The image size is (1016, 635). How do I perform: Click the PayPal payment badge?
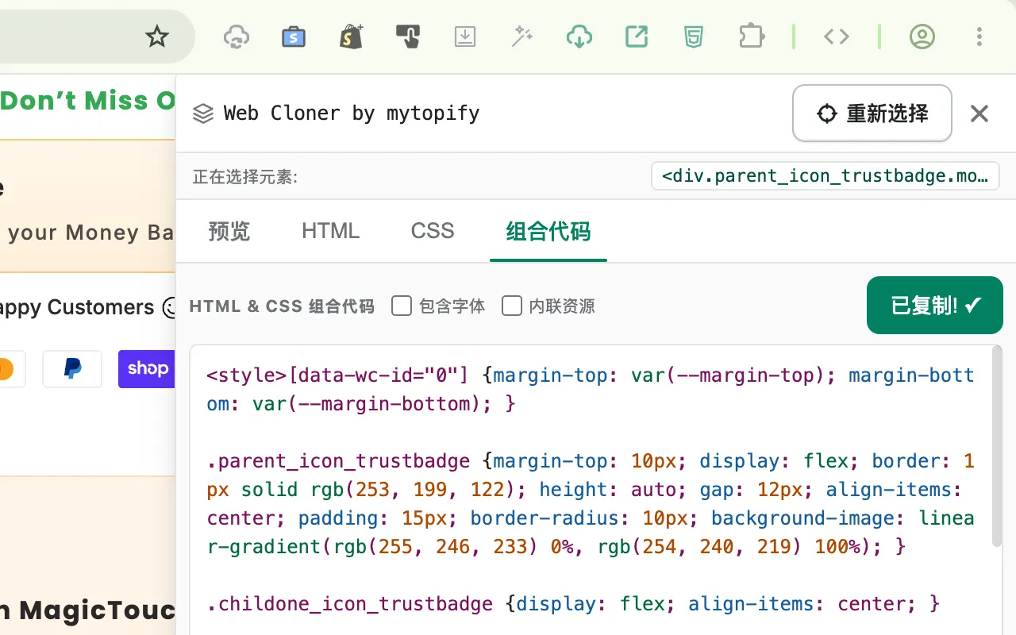(x=72, y=369)
